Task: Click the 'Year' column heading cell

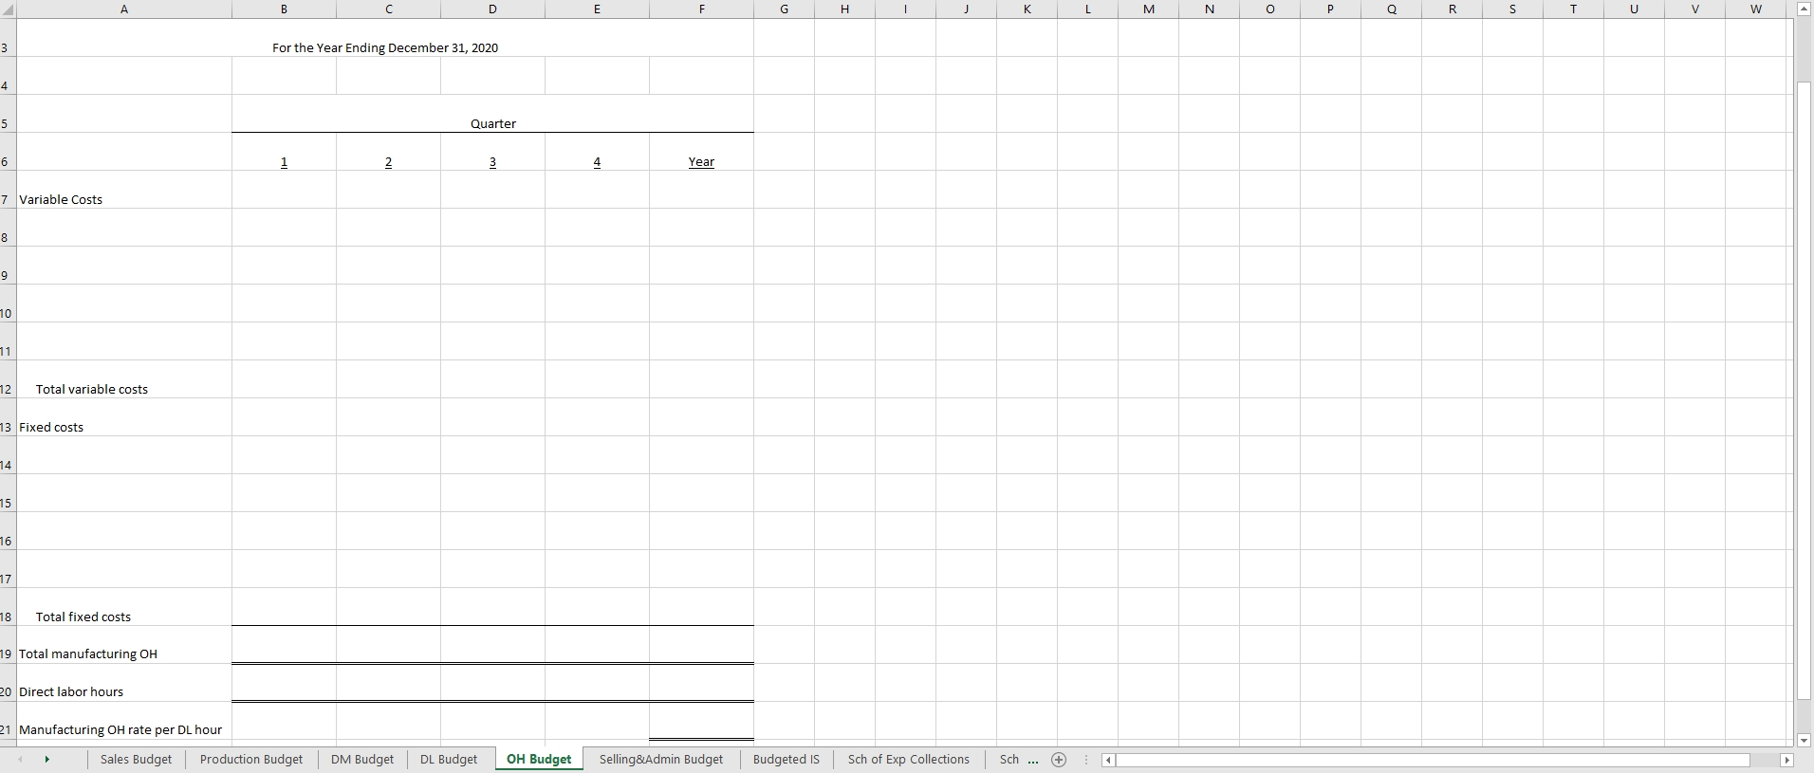Action: 701,152
